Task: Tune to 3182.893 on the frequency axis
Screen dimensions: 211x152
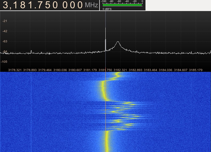Action: [x=135, y=70]
